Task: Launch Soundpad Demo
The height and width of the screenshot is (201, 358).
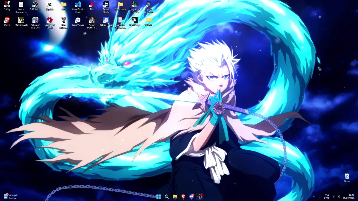Action: 50,23
